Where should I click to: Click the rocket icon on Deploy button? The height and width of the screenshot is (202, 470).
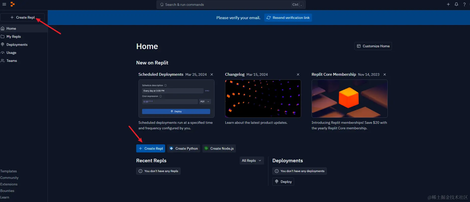(x=277, y=181)
